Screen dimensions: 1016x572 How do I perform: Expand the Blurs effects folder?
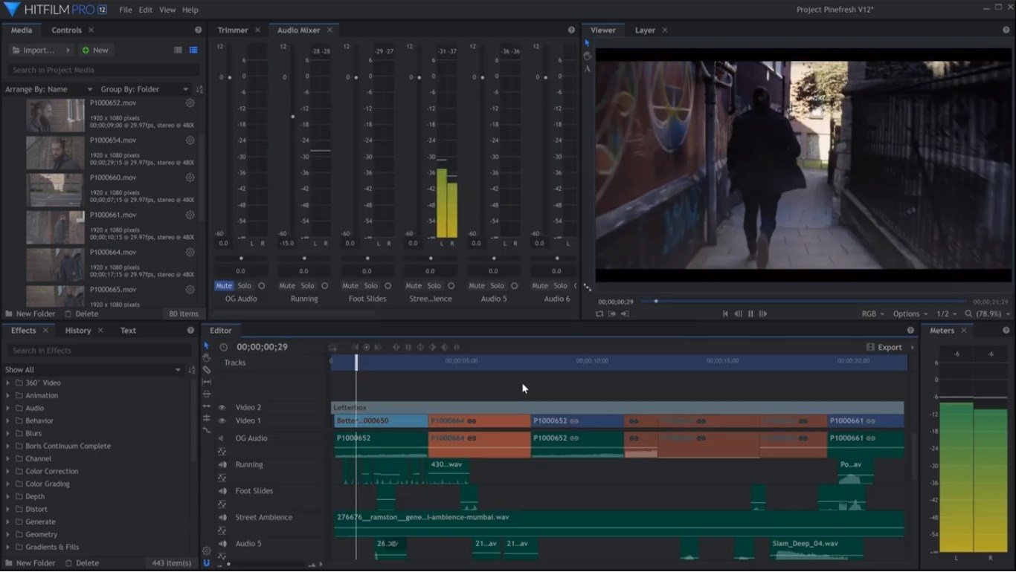(x=8, y=433)
